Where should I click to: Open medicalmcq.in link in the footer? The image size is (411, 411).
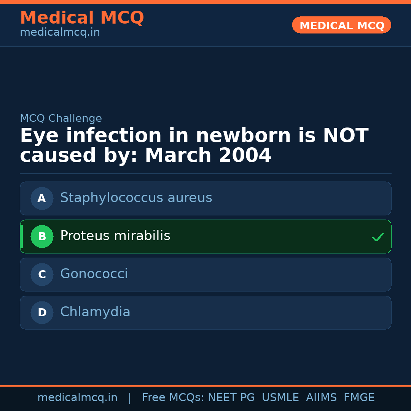77,398
